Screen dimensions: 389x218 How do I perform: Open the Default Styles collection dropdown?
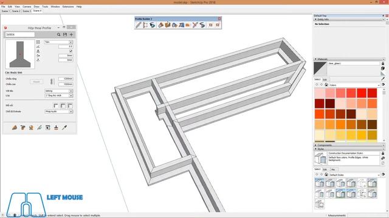coord(355,175)
